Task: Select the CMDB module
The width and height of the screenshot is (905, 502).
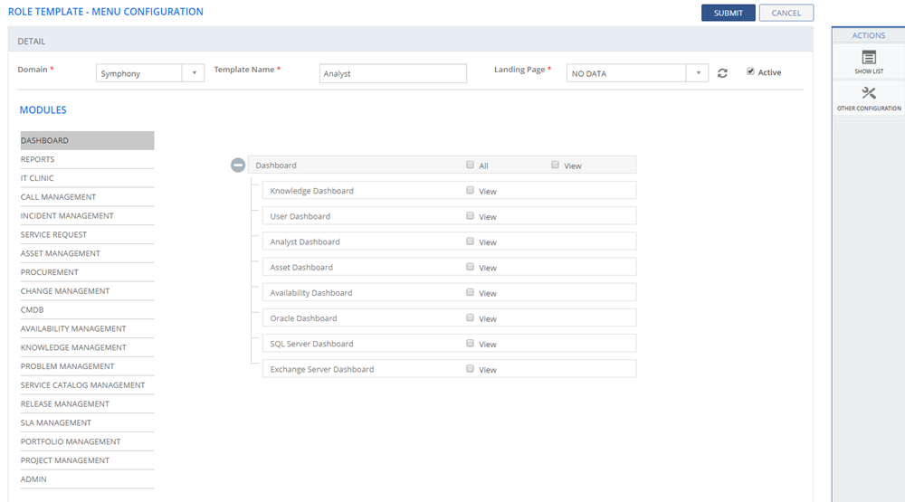Action: pos(33,310)
